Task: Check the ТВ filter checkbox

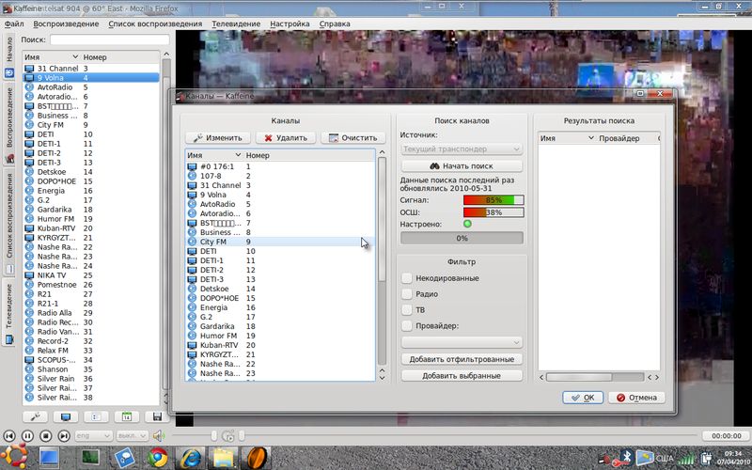Action: coord(407,310)
